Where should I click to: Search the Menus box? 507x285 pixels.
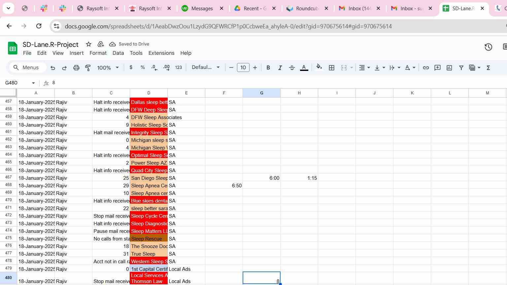click(x=27, y=68)
